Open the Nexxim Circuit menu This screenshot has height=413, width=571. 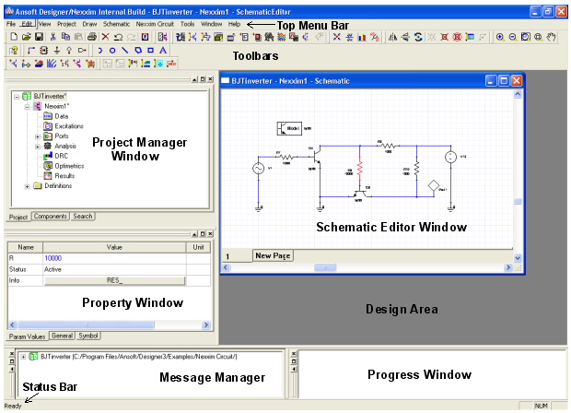[x=154, y=22]
